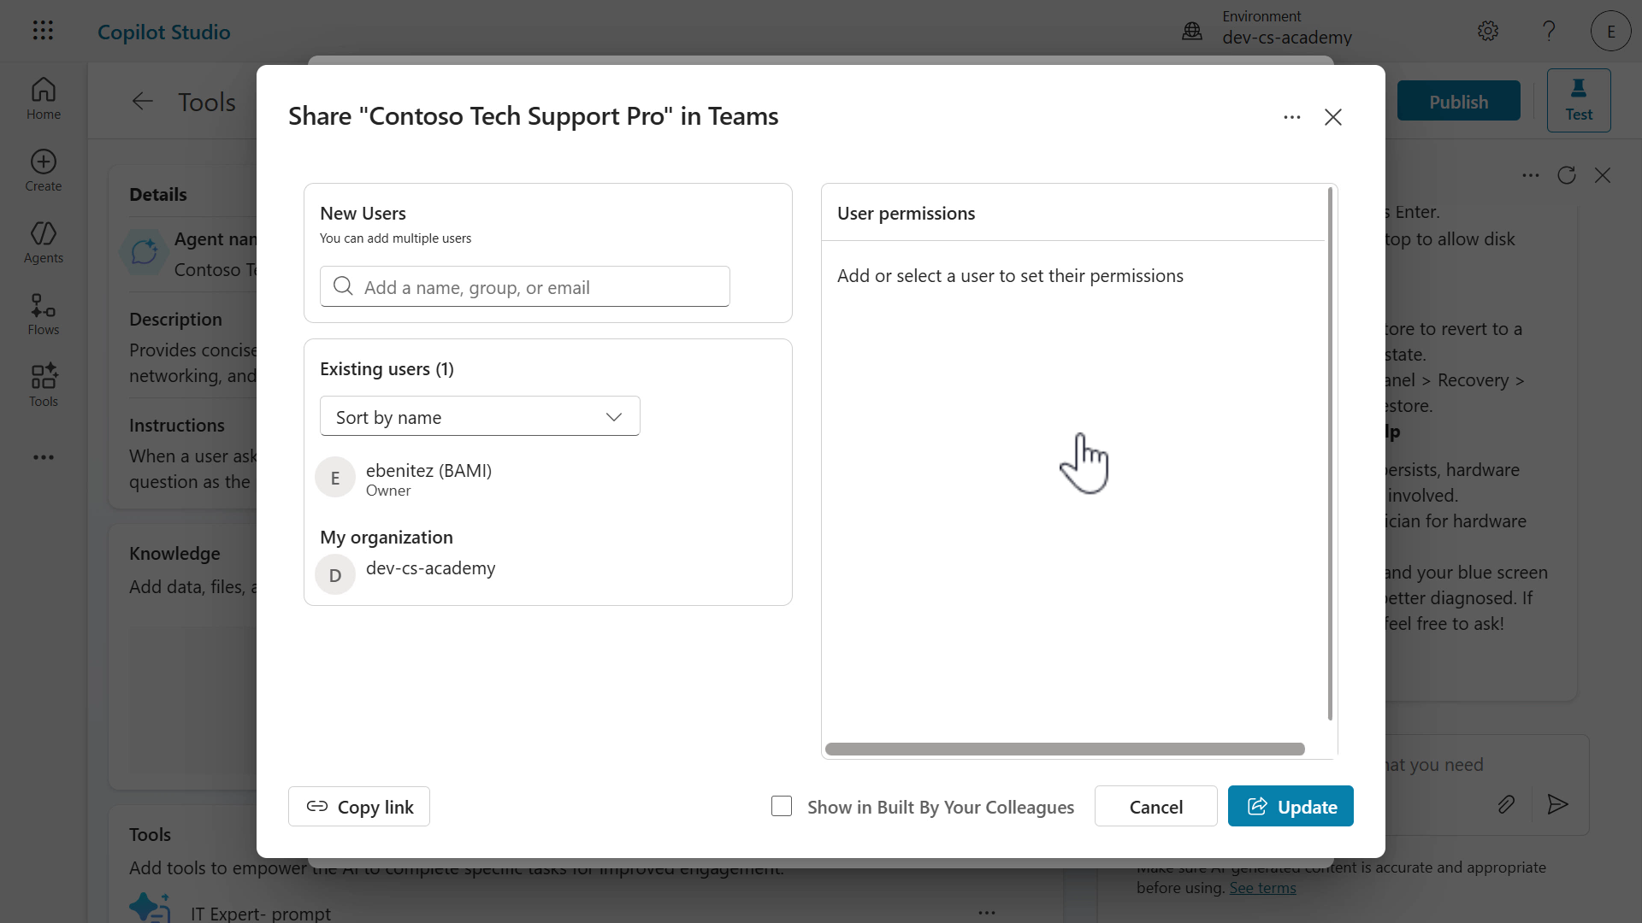Enable Show in Built By Your Colleagues
This screenshot has width=1642, height=923.
point(781,806)
